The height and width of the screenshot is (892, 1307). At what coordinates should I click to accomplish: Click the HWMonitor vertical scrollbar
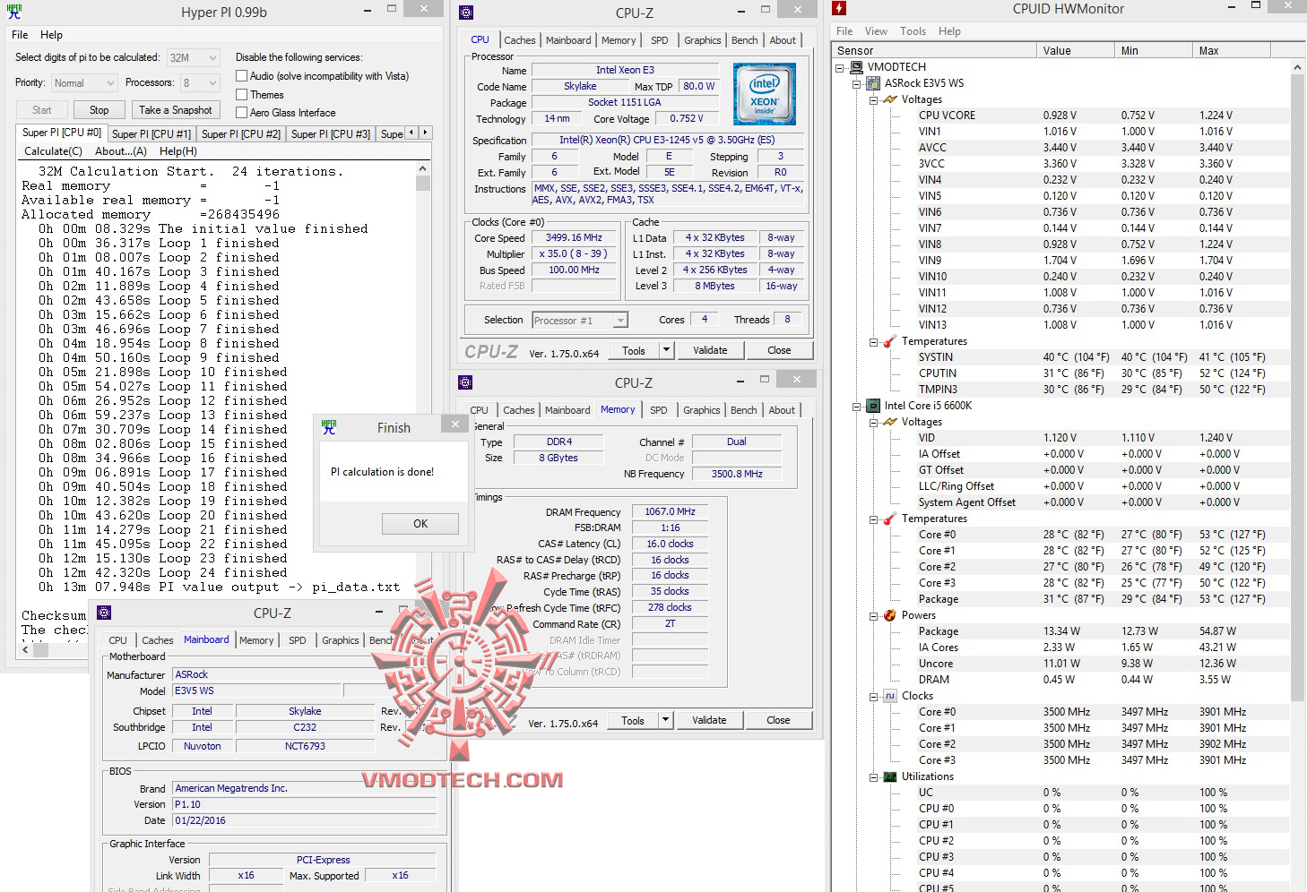click(1298, 388)
